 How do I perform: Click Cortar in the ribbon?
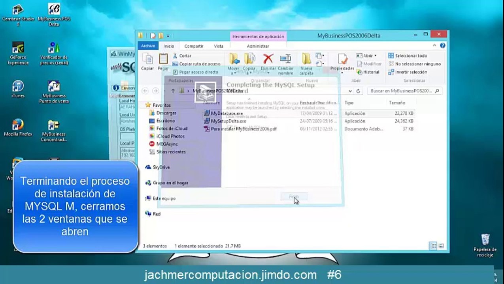[x=181, y=56]
